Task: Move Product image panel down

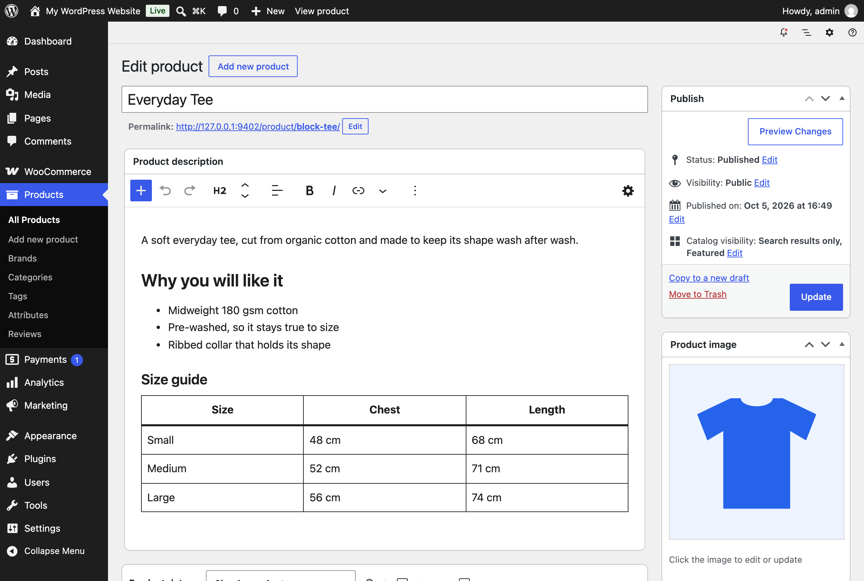Action: tap(826, 345)
